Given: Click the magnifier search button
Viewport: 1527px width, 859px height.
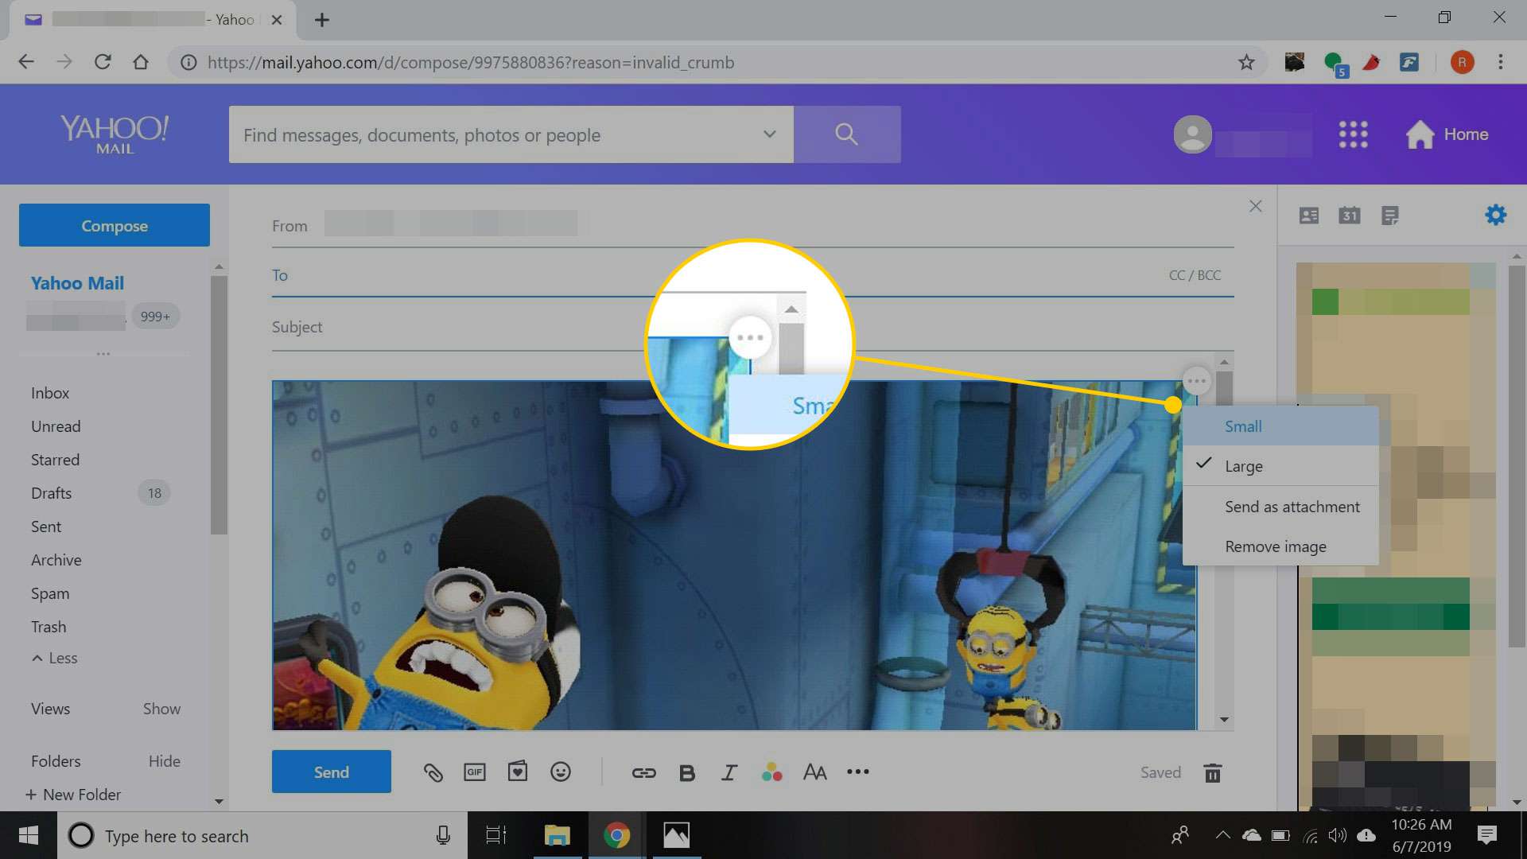Looking at the screenshot, I should (x=847, y=134).
